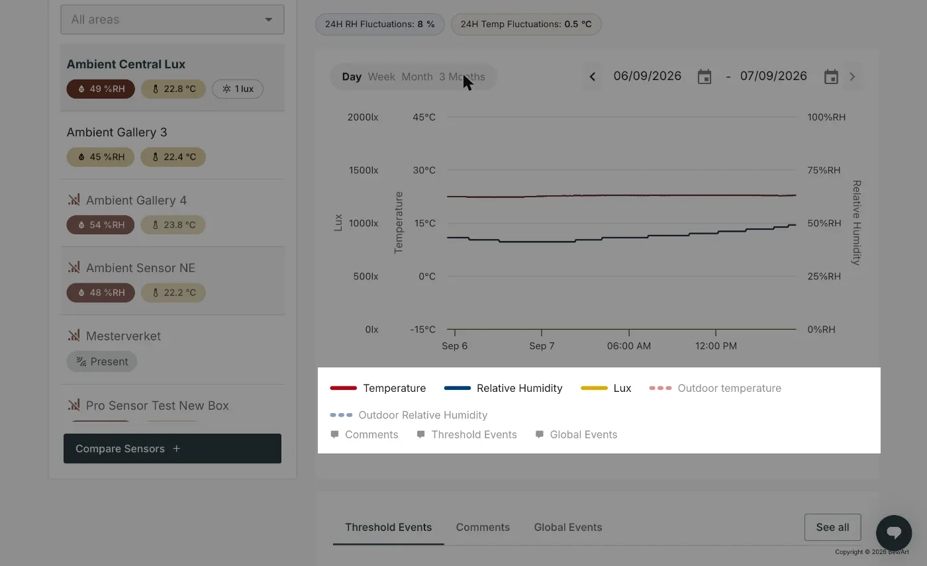This screenshot has height=566, width=927.
Task: Open the chat support bubble
Action: point(894,533)
